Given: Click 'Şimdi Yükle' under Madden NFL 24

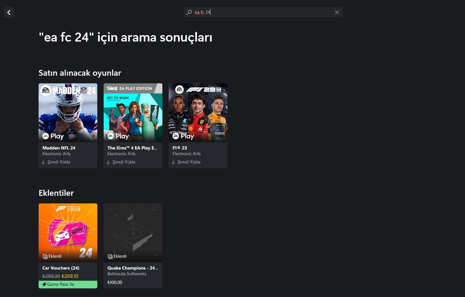Looking at the screenshot, I should (x=59, y=162).
